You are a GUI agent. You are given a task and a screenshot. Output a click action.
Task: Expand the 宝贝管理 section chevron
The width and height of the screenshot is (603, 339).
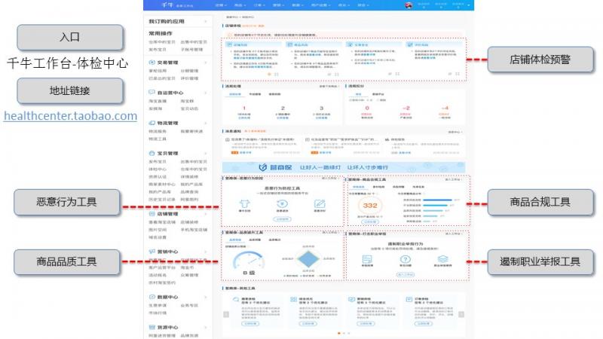click(x=206, y=153)
